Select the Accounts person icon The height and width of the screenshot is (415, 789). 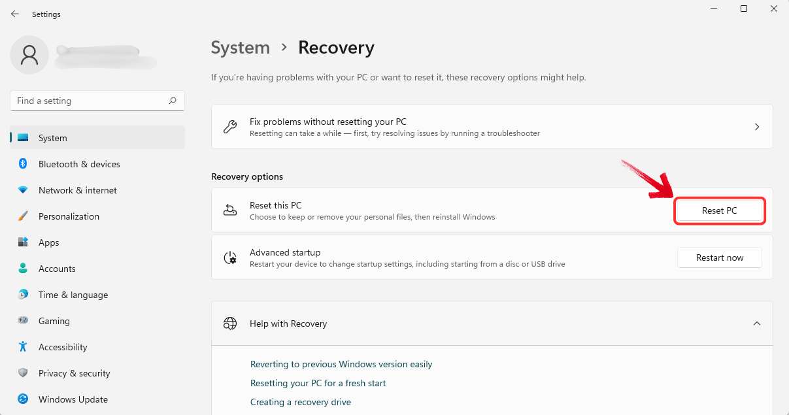pyautogui.click(x=24, y=269)
